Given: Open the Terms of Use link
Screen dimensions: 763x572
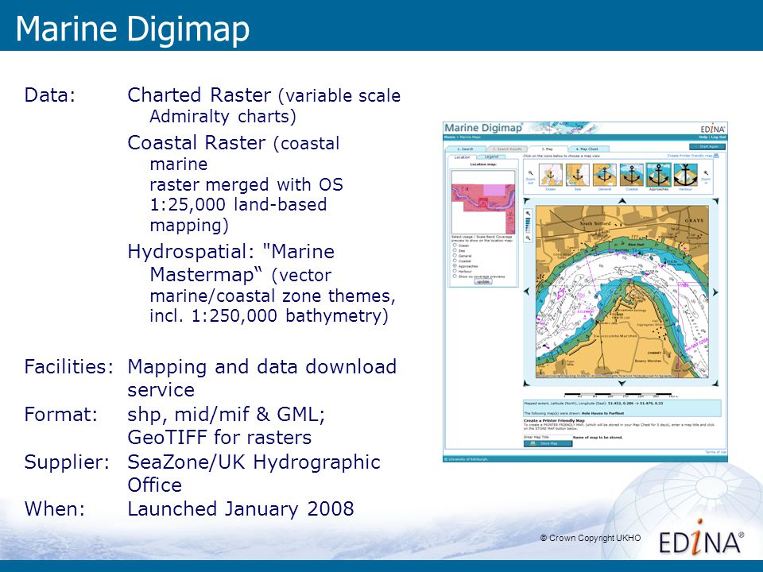Looking at the screenshot, I should click(x=716, y=452).
